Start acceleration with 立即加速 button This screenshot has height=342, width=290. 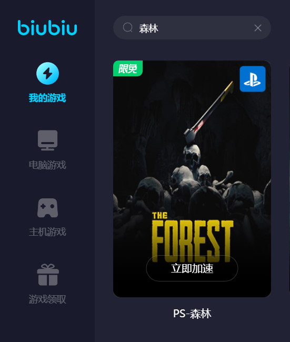[x=192, y=268]
